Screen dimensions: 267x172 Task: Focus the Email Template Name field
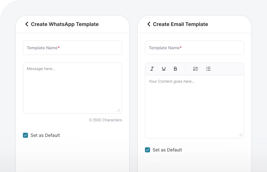point(195,48)
